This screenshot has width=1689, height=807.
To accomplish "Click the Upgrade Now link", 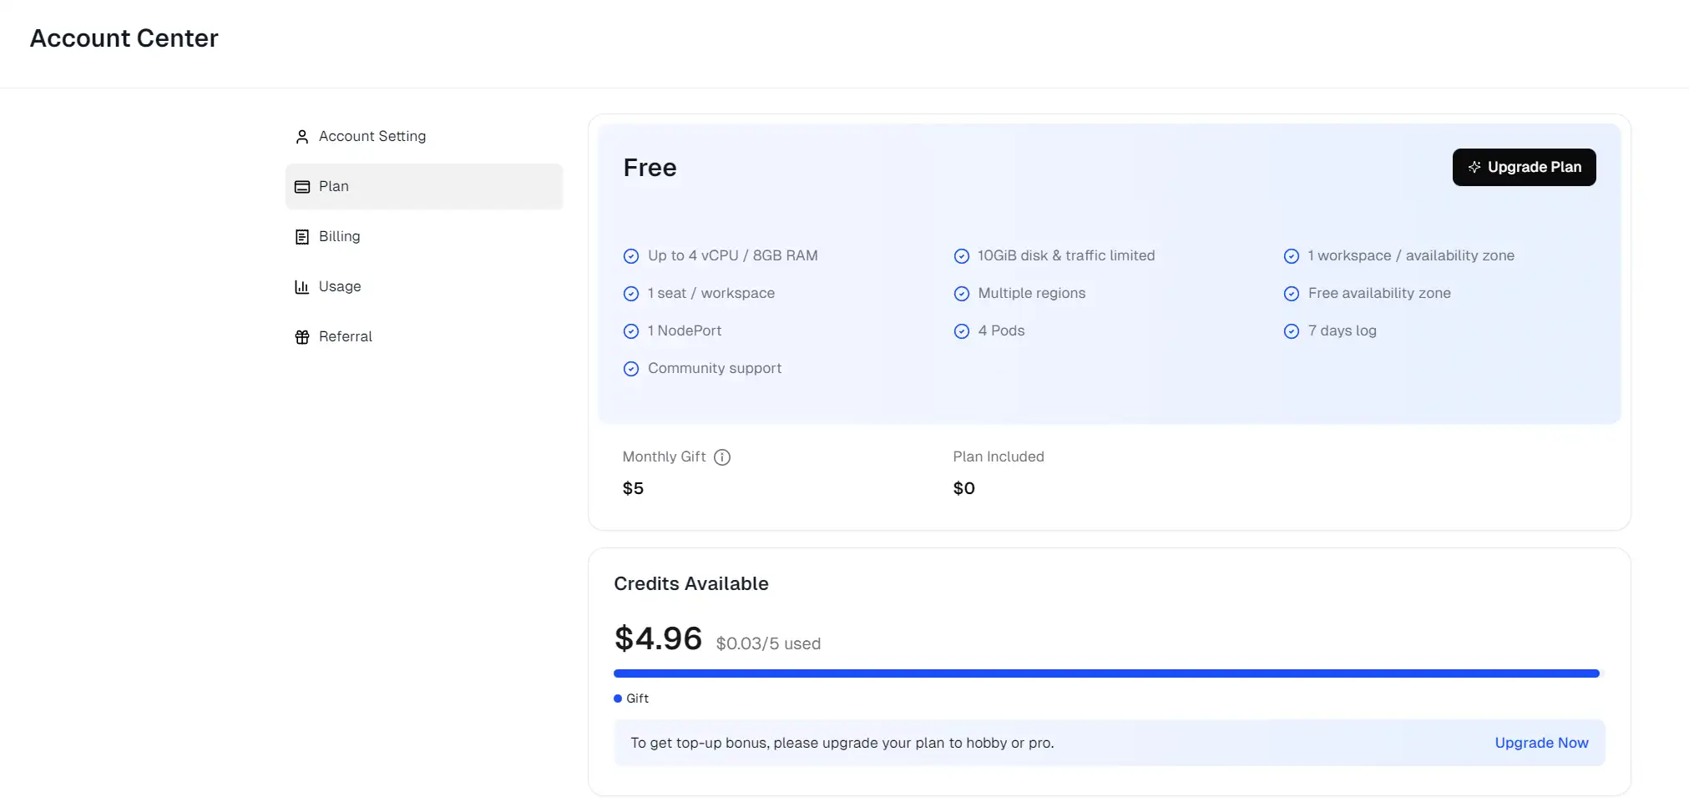I will coord(1541,743).
